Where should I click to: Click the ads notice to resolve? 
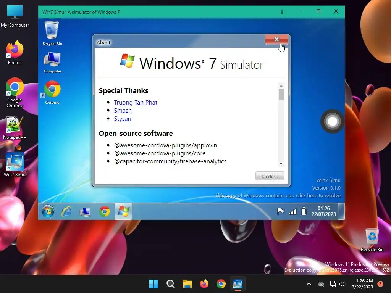[278, 195]
